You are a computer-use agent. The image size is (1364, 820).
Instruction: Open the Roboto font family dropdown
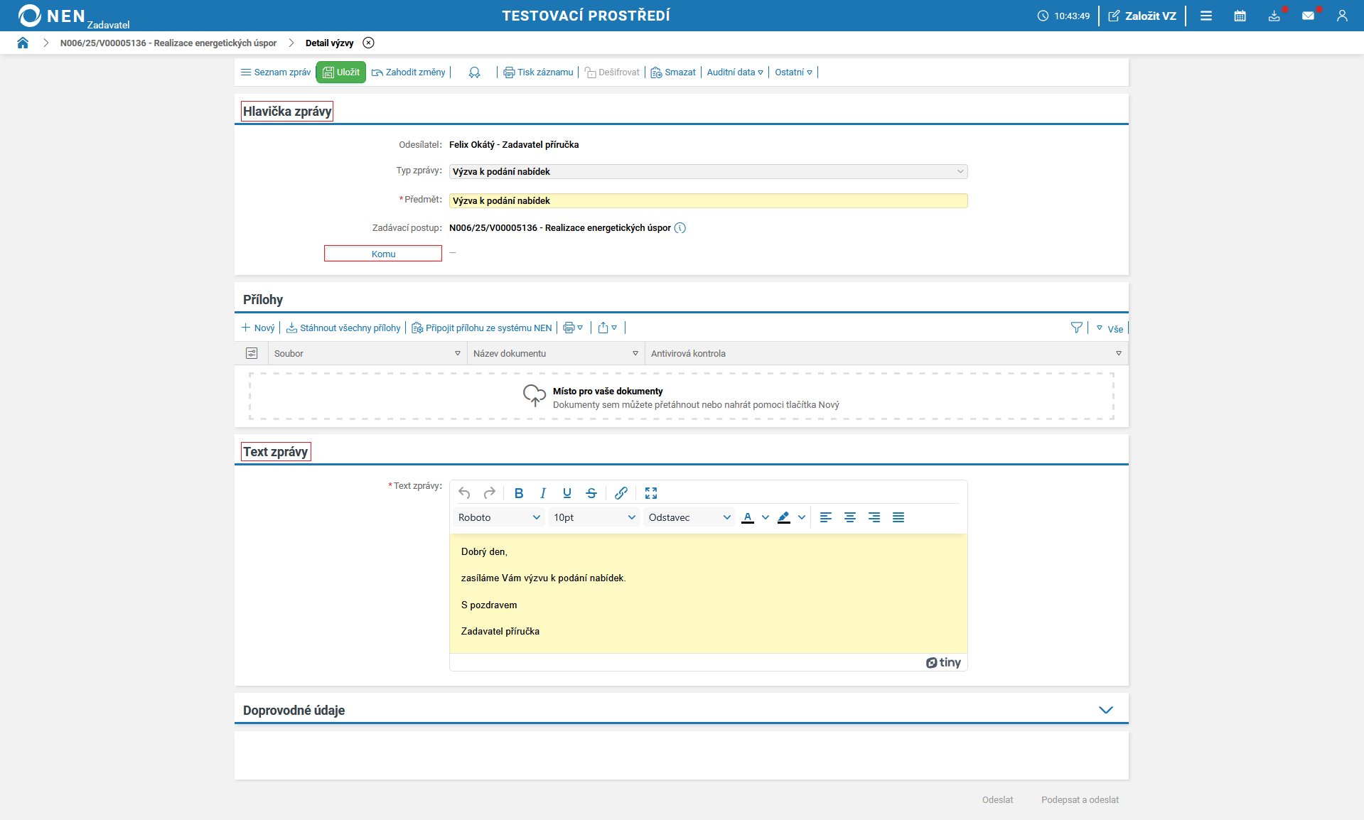click(499, 517)
